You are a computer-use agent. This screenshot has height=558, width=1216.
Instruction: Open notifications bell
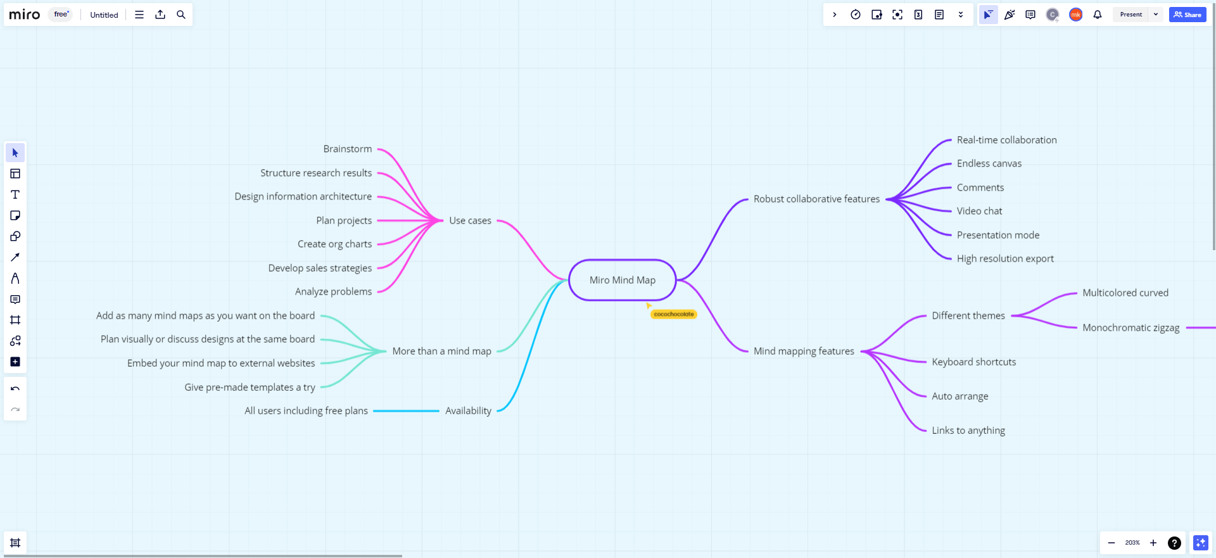click(x=1098, y=15)
